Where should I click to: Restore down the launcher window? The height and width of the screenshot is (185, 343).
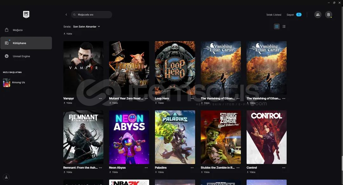(334, 3)
